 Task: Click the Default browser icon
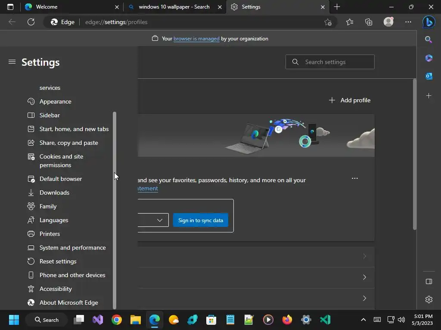(x=31, y=179)
